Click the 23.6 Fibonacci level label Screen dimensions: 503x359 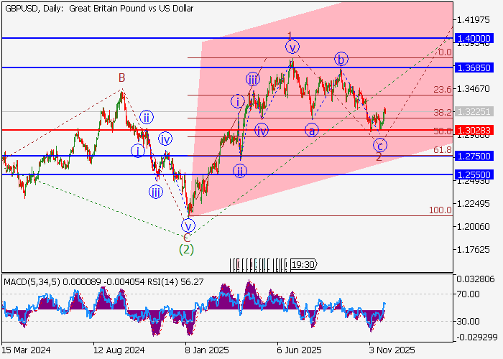[x=443, y=90]
